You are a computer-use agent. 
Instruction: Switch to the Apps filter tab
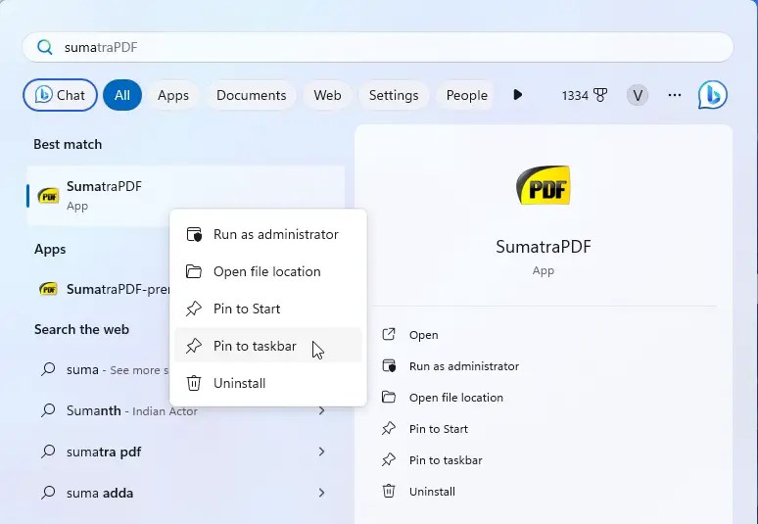click(x=173, y=95)
